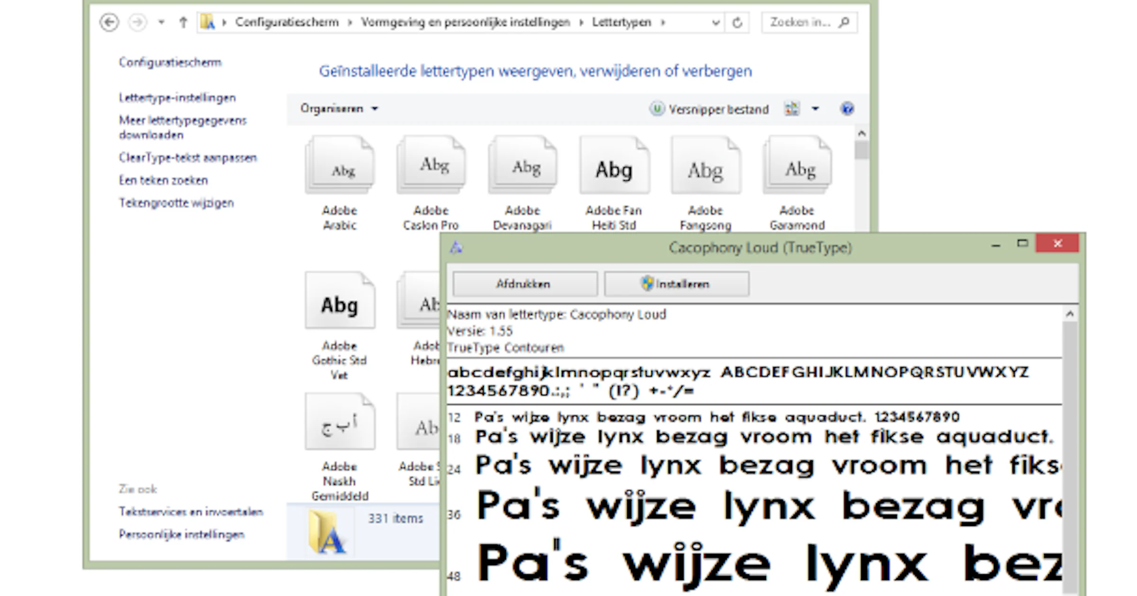
Task: Select the Lettertypen breadcrumb
Action: pyautogui.click(x=622, y=22)
